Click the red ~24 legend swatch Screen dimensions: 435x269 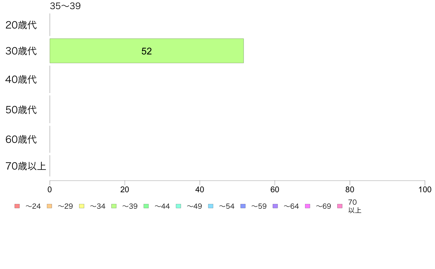[17, 206]
